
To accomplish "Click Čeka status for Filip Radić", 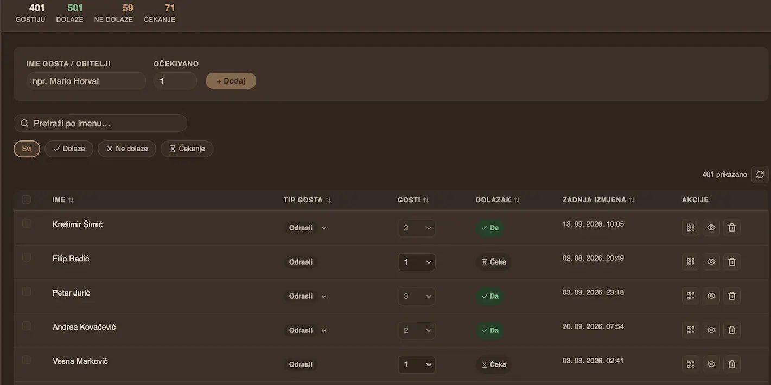I will click(x=494, y=262).
